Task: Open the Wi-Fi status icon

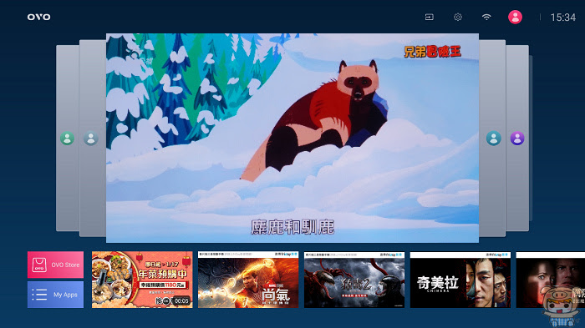Action: [486, 18]
